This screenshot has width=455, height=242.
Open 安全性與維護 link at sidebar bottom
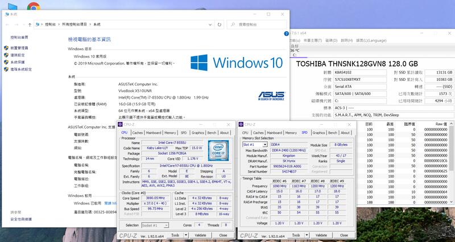click(21, 219)
